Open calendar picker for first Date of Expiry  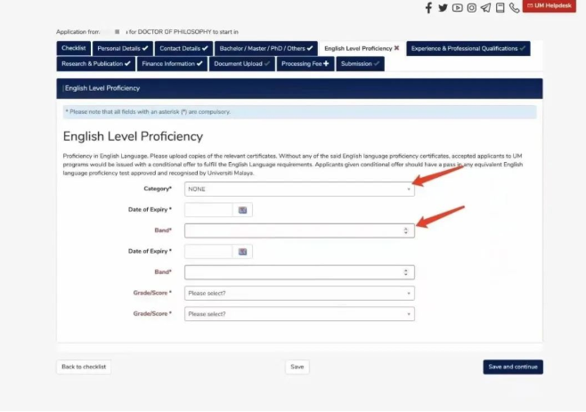coord(243,210)
